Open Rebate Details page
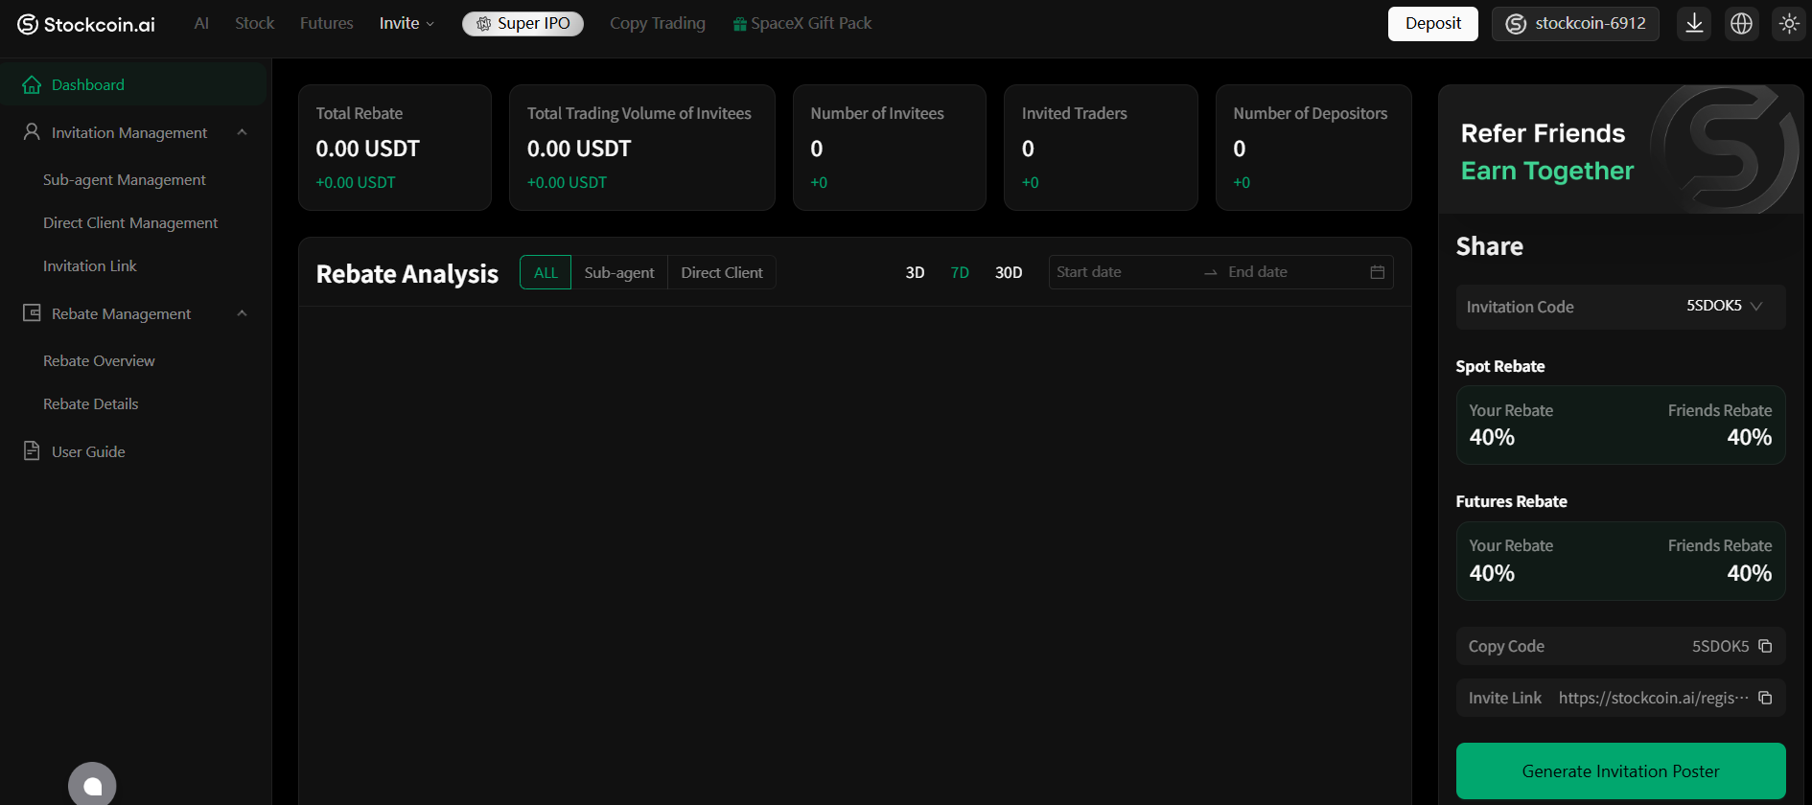This screenshot has height=805, width=1812. click(x=91, y=403)
